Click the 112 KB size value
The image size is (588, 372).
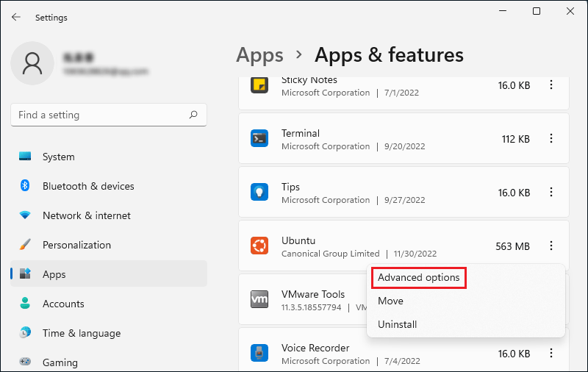coord(516,139)
